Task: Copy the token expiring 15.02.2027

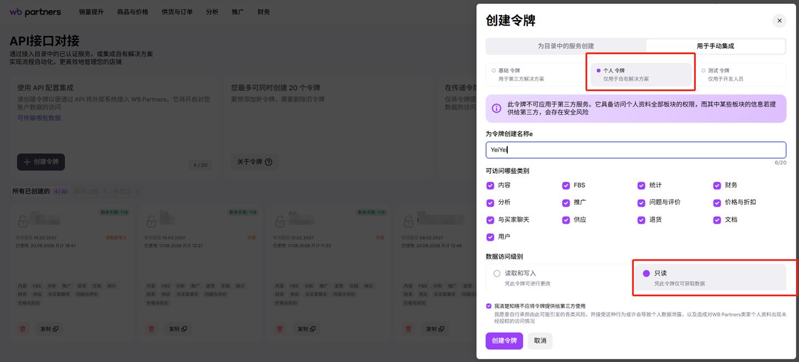Action: click(178, 329)
